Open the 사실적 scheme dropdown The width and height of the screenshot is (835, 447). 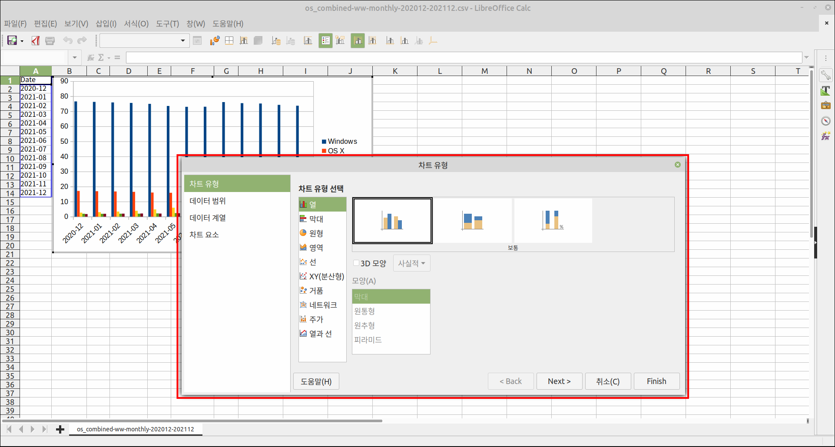click(411, 263)
